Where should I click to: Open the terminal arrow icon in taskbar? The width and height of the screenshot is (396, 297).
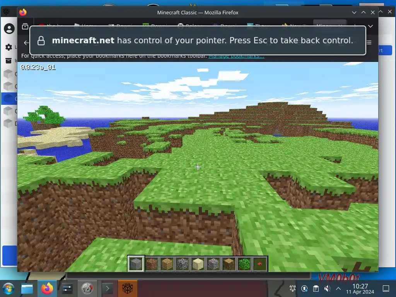click(x=108, y=288)
